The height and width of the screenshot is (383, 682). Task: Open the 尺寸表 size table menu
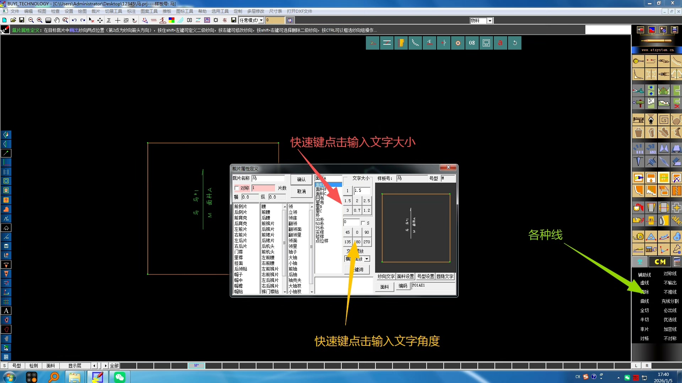[275, 11]
